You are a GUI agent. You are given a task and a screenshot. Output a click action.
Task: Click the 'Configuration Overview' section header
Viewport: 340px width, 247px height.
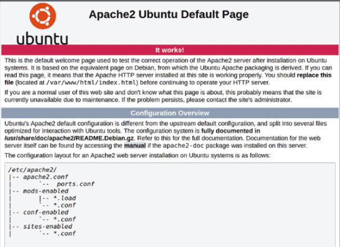(x=170, y=113)
